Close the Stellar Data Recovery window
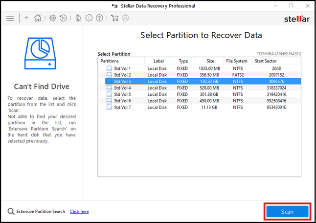Viewport: 316px width, 223px height. [x=308, y=6]
